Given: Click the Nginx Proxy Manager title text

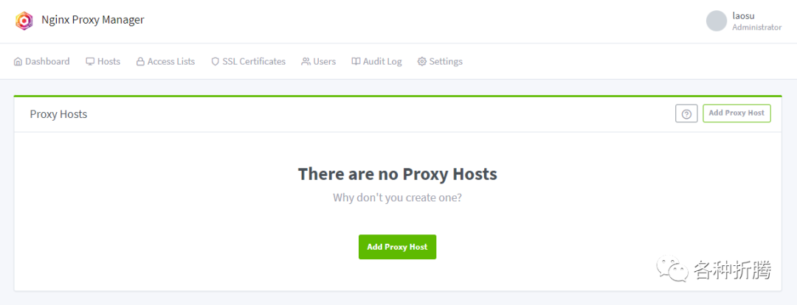Looking at the screenshot, I should click(93, 20).
